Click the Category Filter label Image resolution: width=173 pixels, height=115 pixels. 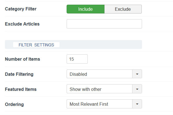(x=21, y=9)
